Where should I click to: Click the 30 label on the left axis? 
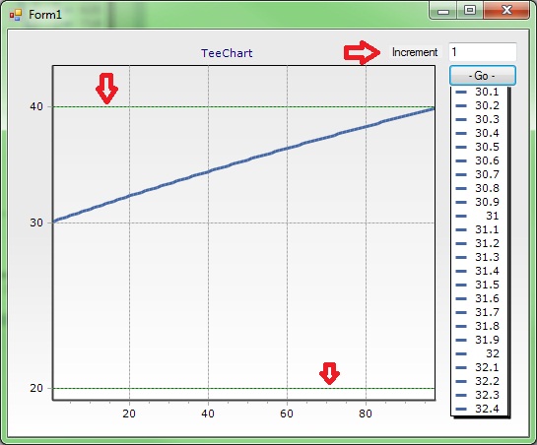point(36,222)
